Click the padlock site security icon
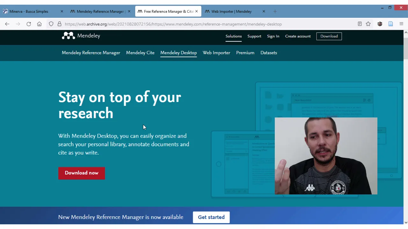Viewport: 408px width, 229px height. [x=59, y=24]
